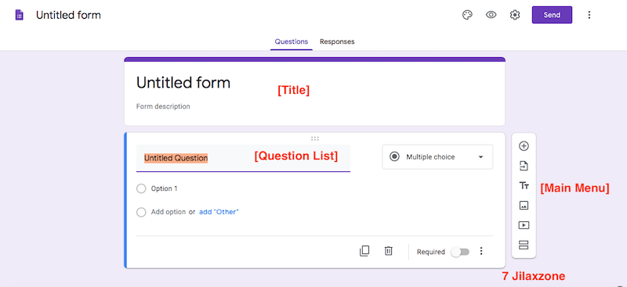Select the Questions tab

292,41
